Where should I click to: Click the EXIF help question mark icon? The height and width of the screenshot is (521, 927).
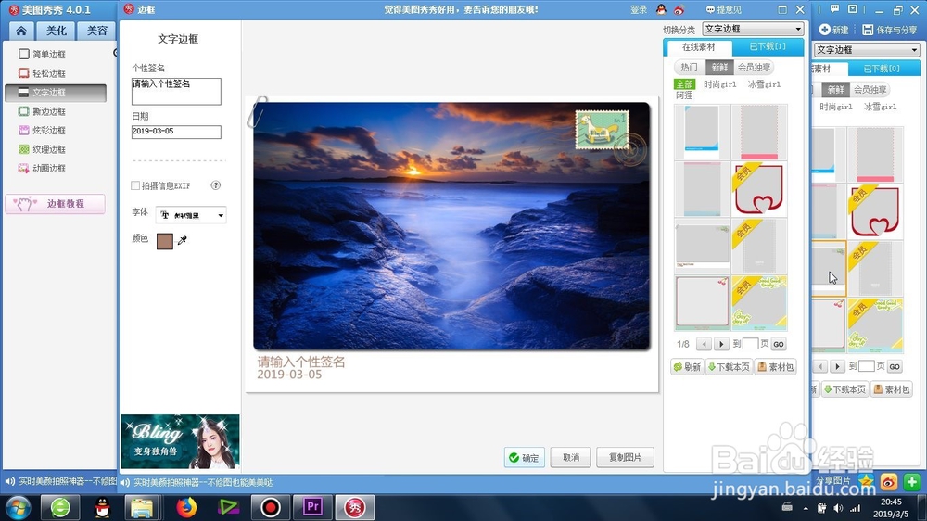tap(216, 185)
